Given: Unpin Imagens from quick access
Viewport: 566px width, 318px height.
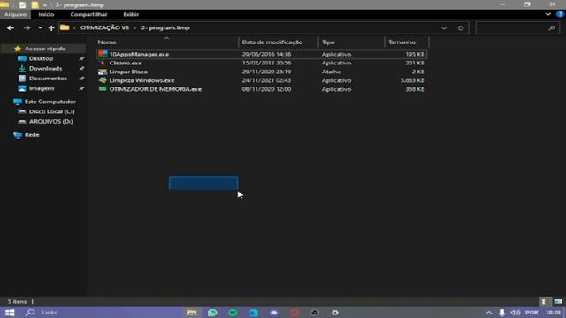Looking at the screenshot, I should [x=81, y=88].
